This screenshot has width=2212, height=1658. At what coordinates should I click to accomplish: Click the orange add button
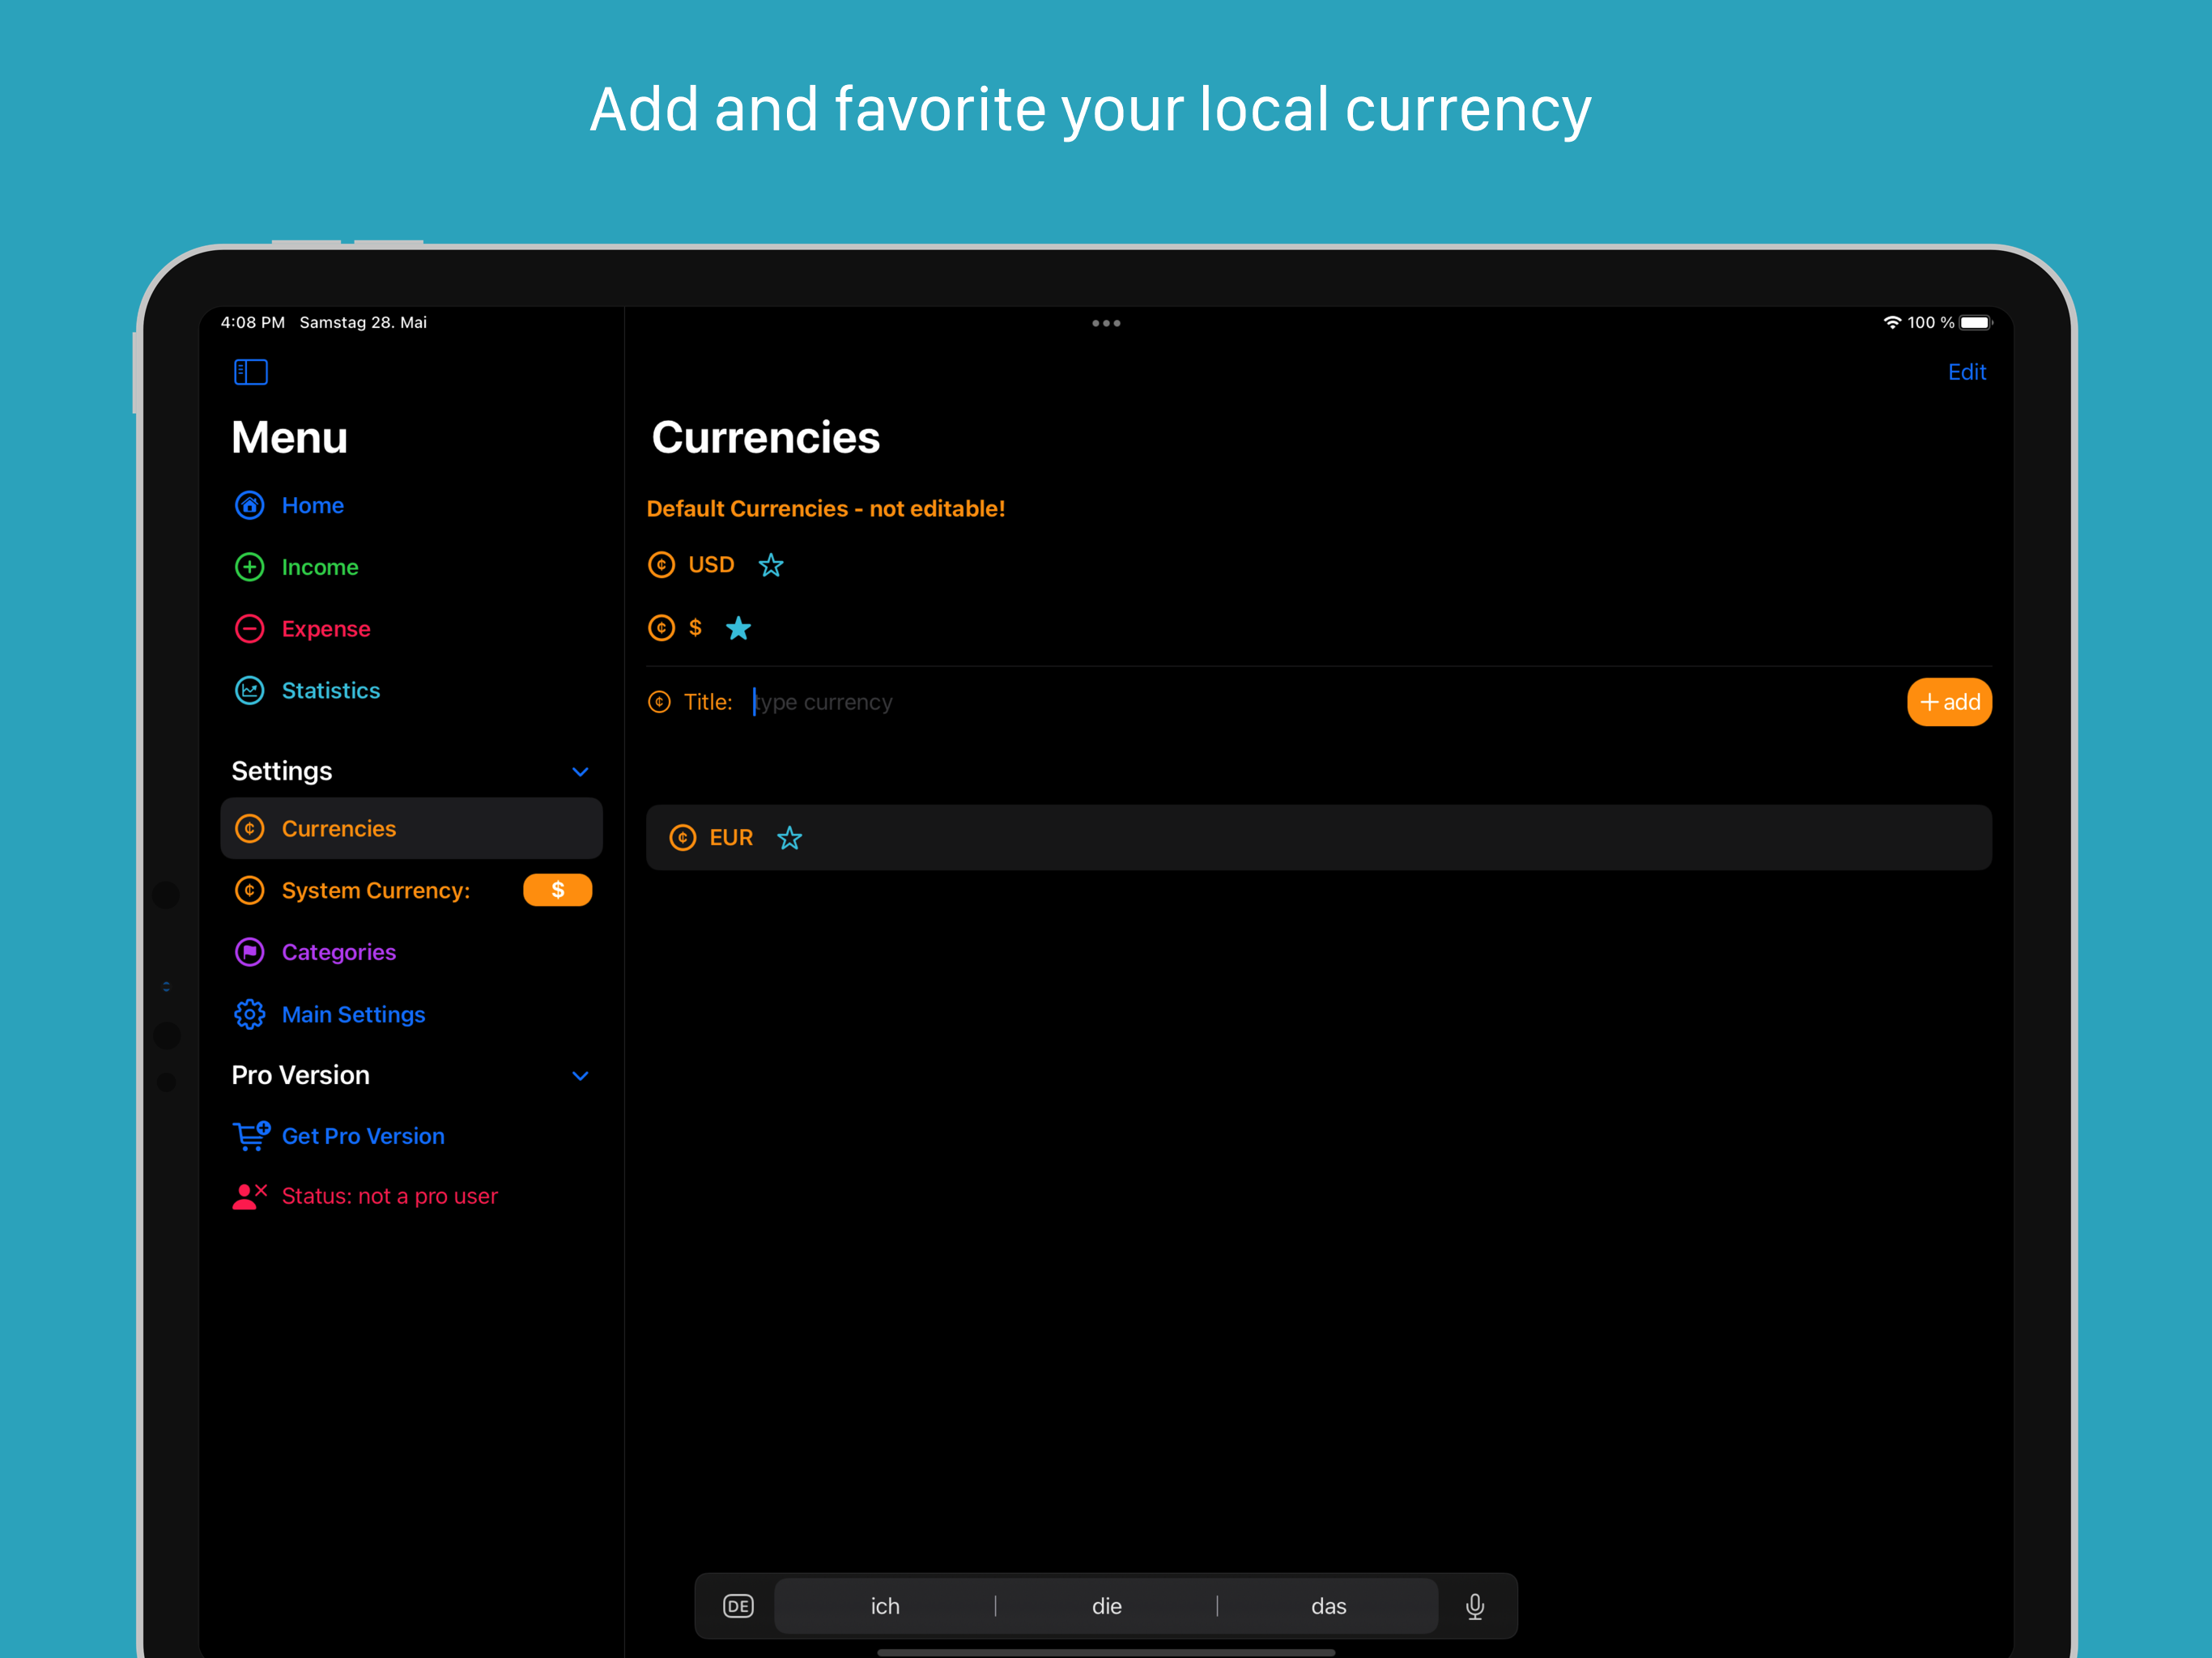click(1949, 702)
